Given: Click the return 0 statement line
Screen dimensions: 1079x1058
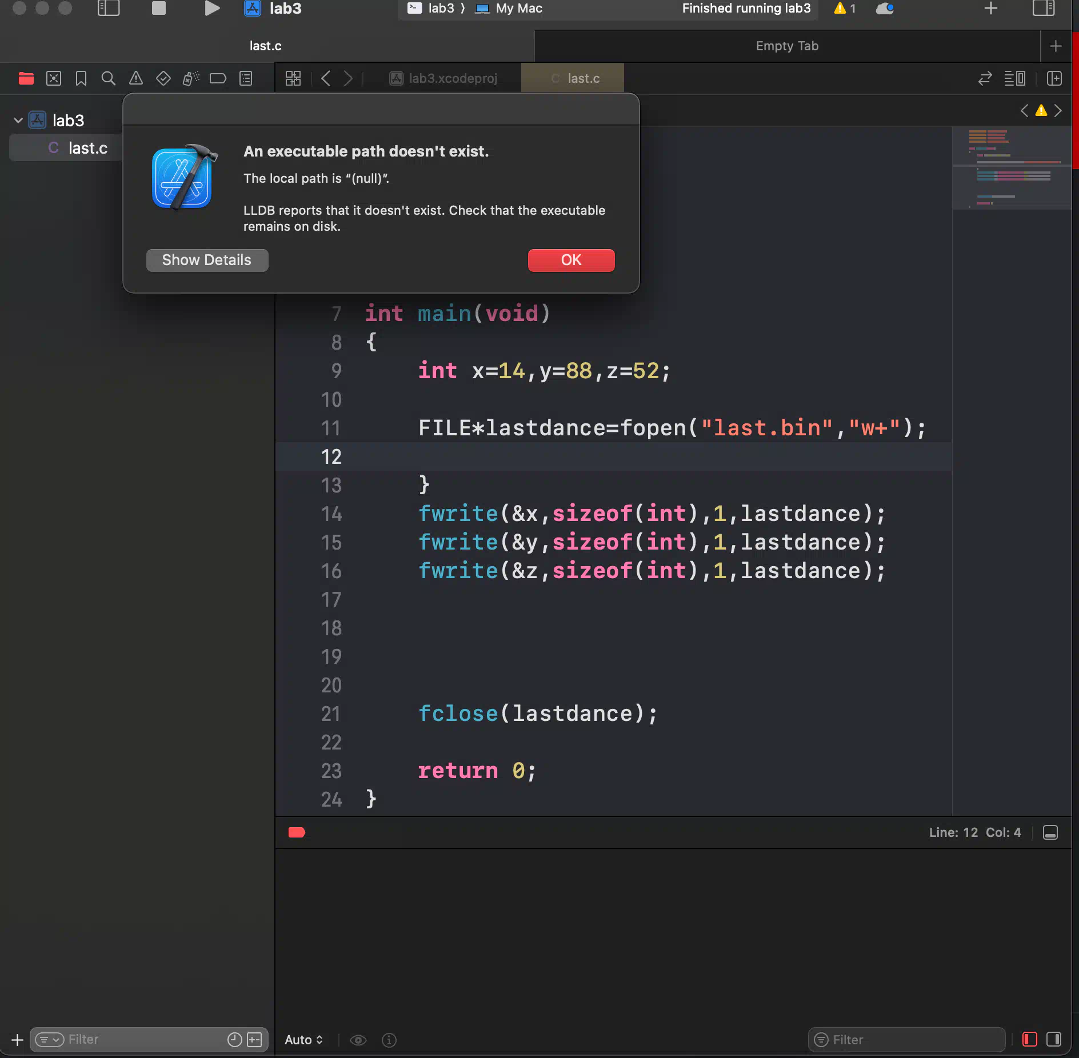Looking at the screenshot, I should [477, 771].
